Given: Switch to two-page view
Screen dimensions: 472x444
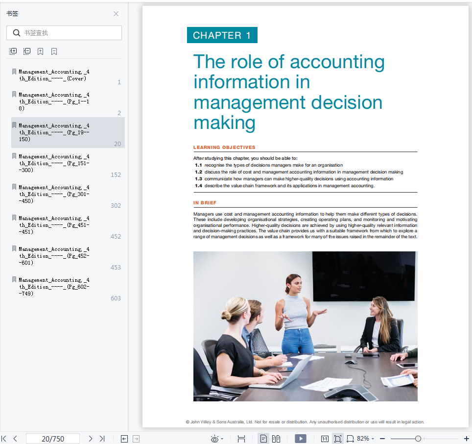Looking at the screenshot, I should click(276, 439).
